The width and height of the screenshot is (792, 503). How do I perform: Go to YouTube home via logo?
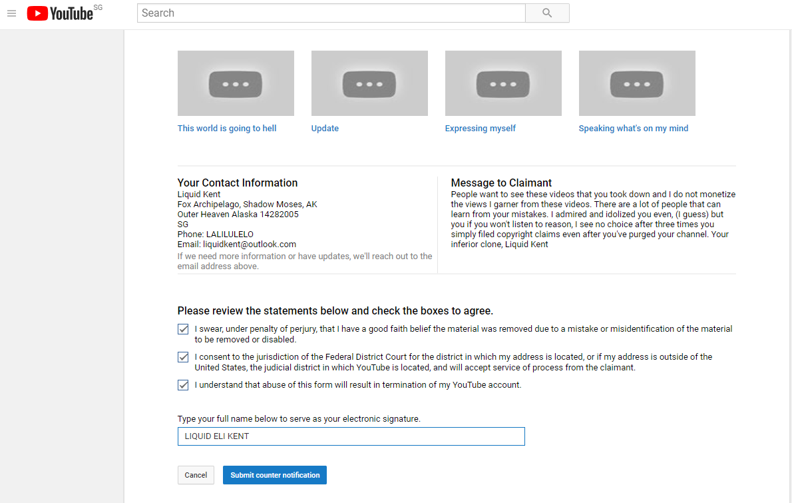coord(60,13)
